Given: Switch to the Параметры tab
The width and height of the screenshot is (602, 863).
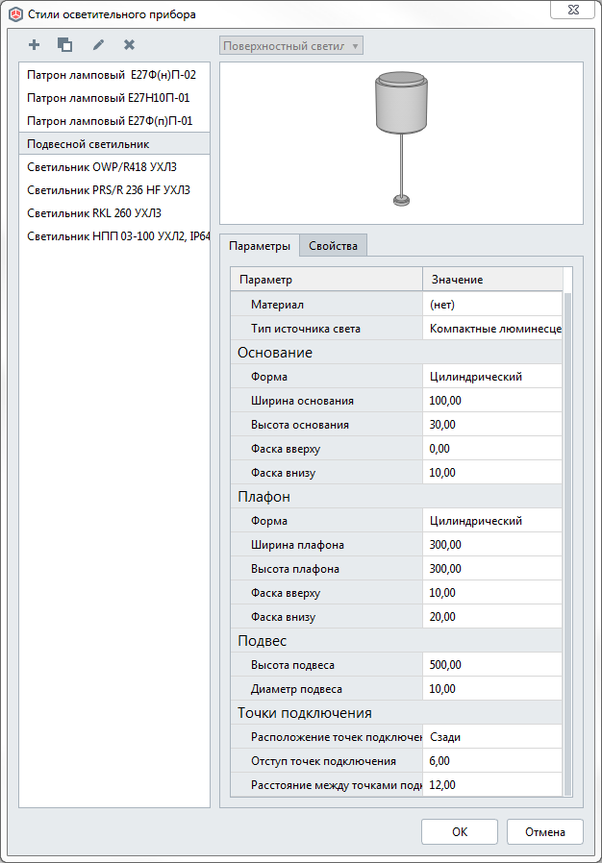Looking at the screenshot, I should pos(260,246).
